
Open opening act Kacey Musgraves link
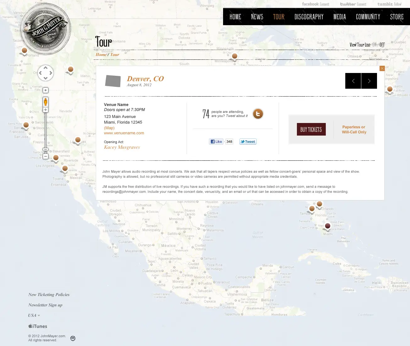(x=122, y=147)
